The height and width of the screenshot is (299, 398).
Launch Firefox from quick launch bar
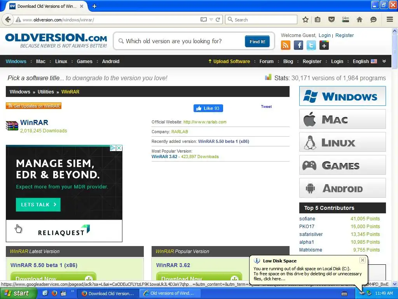(x=54, y=293)
